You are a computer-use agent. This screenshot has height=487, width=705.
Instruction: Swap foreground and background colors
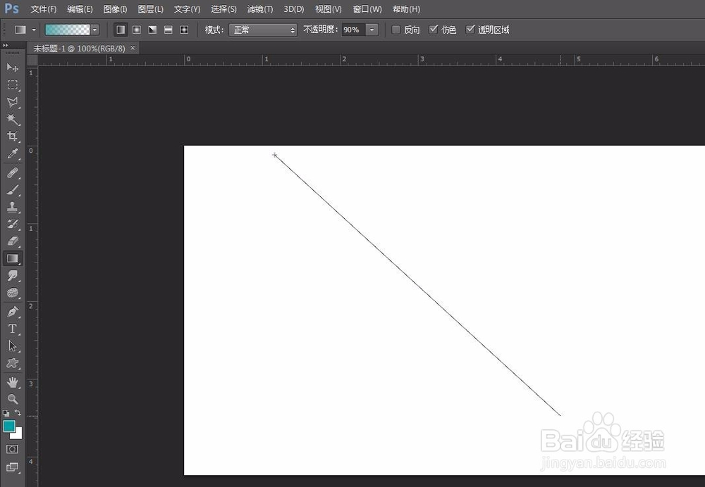click(x=18, y=412)
